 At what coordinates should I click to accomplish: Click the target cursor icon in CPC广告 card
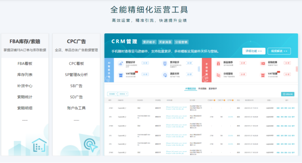(x=90, y=145)
